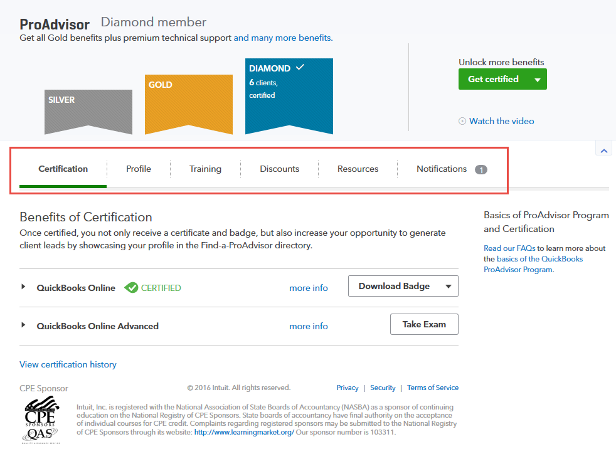Open the Security footer link

(383, 388)
